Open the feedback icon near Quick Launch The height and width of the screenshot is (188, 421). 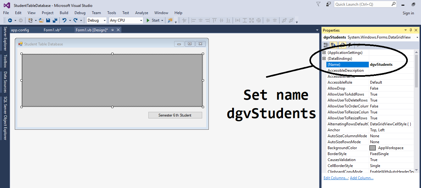click(329, 4)
